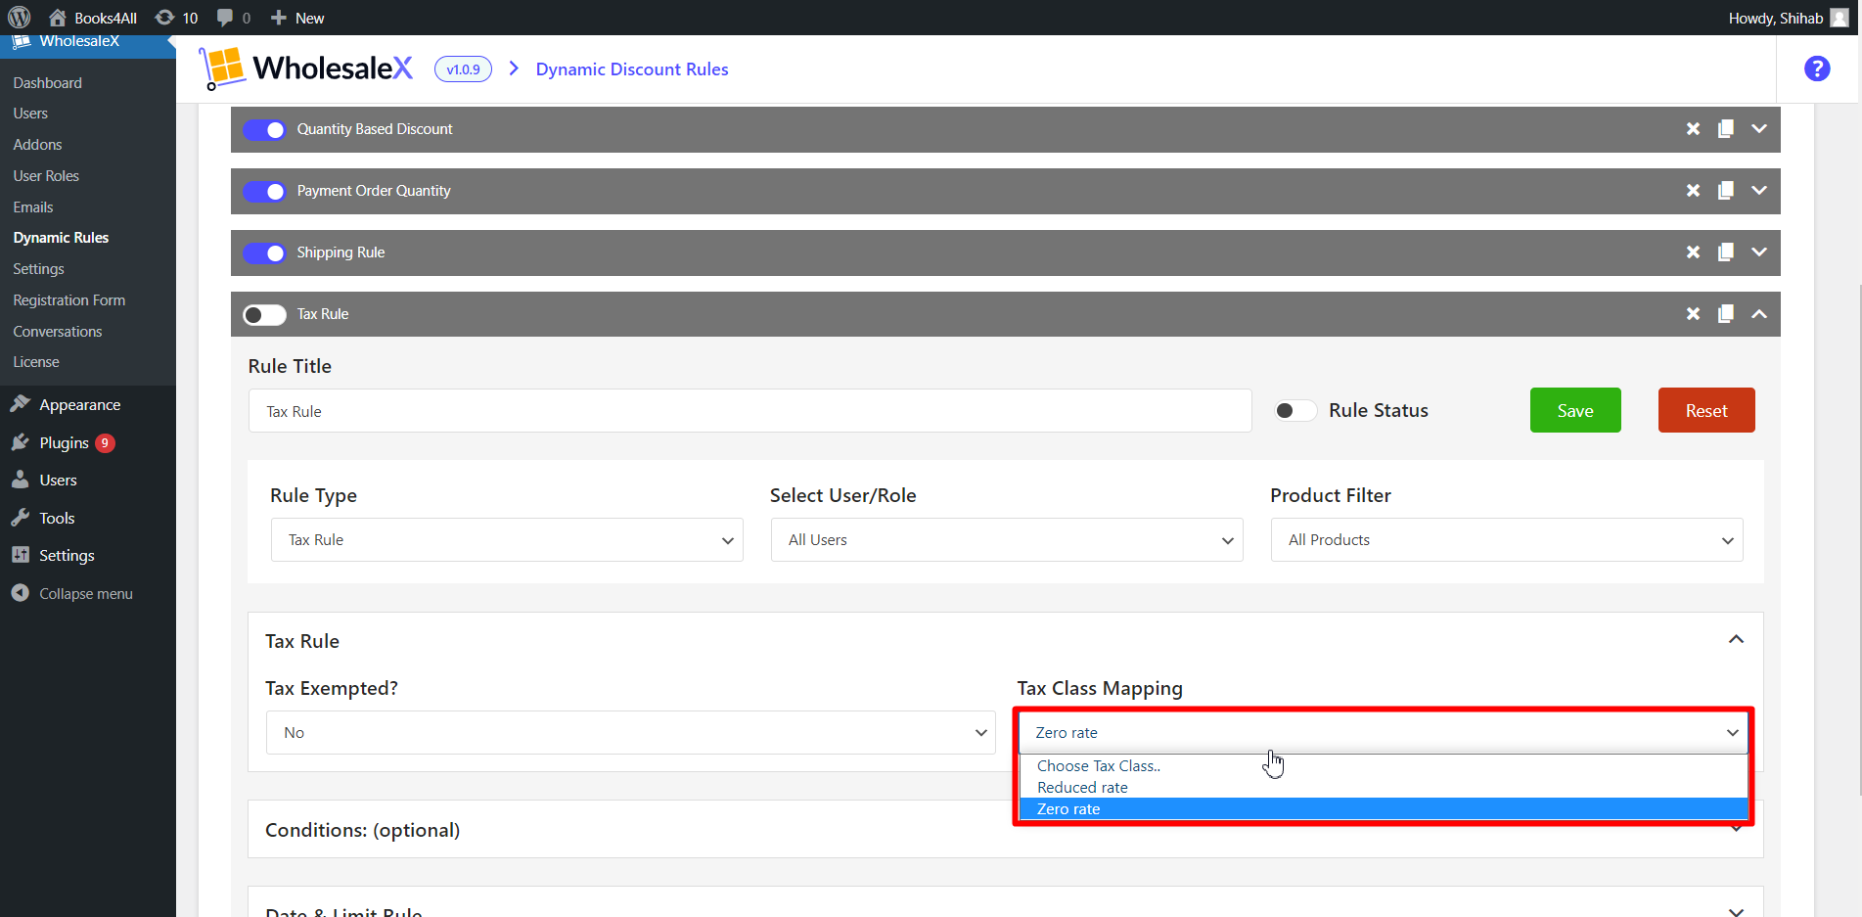
Task: Expand the Payment Order Quantity rule
Action: [1759, 191]
